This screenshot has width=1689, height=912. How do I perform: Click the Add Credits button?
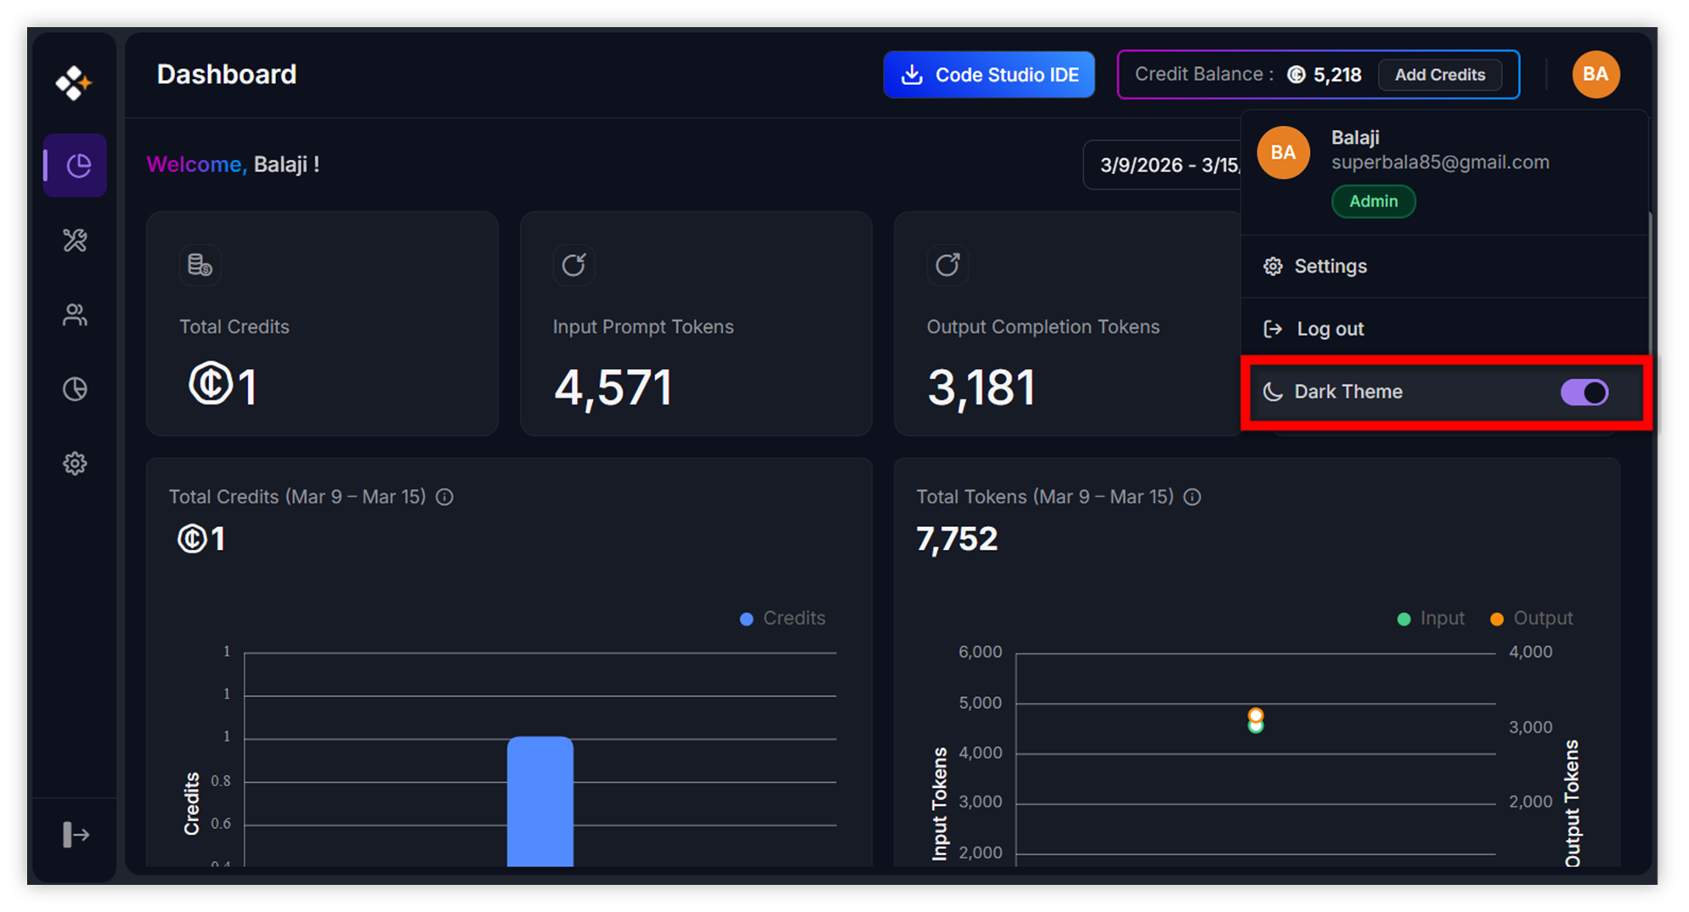coord(1439,75)
